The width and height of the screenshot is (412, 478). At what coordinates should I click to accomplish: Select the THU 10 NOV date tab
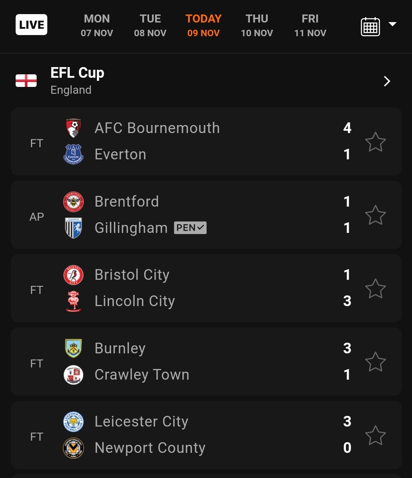click(257, 26)
